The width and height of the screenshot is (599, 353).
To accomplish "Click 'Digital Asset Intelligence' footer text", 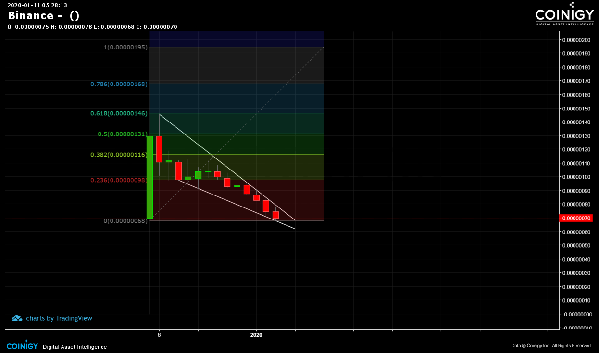I will click(x=75, y=347).
